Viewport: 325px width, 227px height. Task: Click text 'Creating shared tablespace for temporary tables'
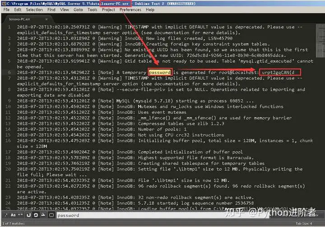click(x=201, y=163)
